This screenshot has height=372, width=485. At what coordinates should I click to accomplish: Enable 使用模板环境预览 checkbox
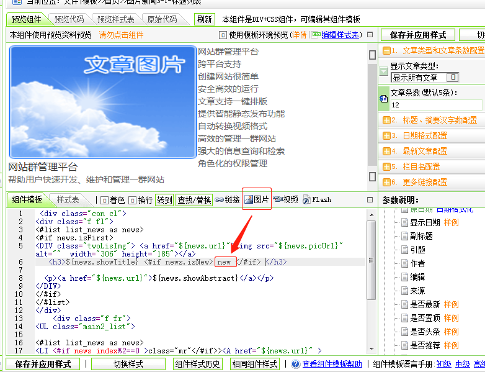click(223, 35)
